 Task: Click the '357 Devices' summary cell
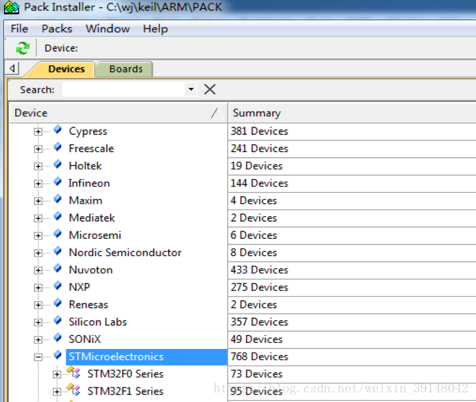pyautogui.click(x=352, y=321)
